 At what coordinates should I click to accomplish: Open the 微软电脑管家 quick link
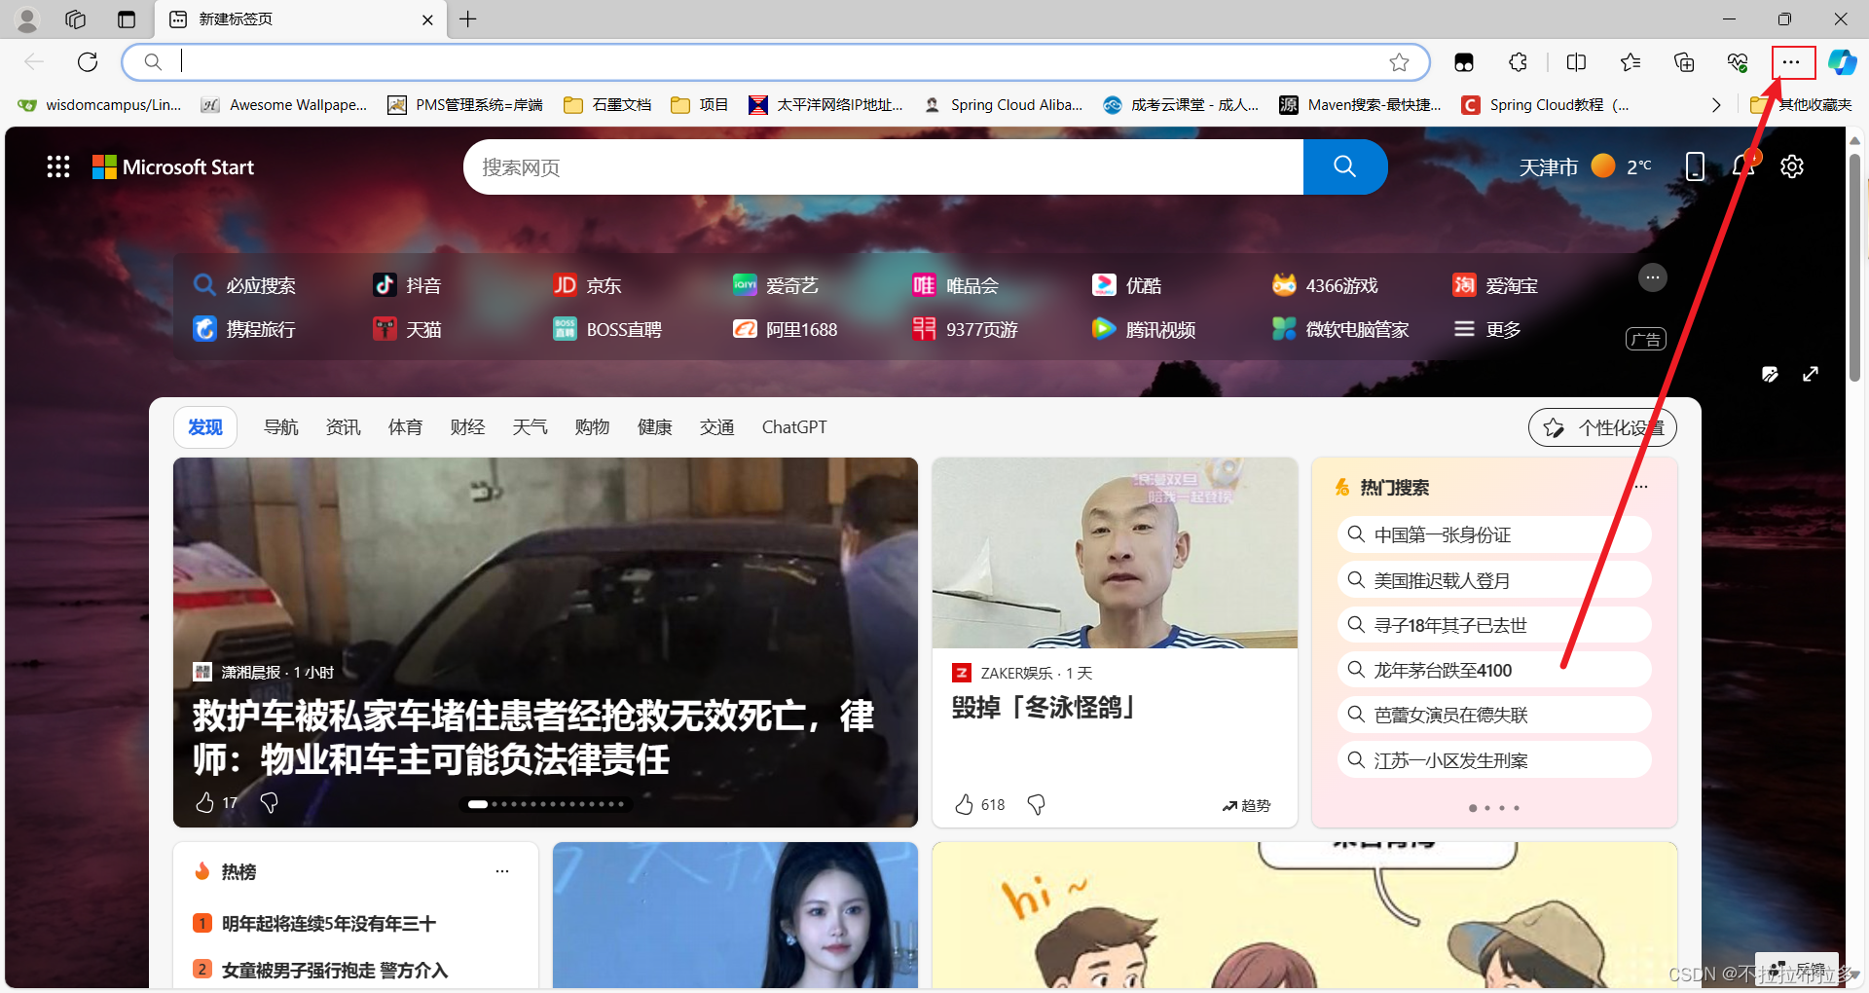(x=1340, y=329)
